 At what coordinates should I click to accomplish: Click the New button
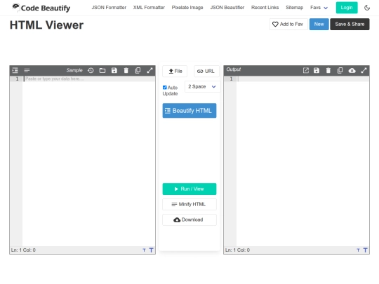tap(319, 24)
